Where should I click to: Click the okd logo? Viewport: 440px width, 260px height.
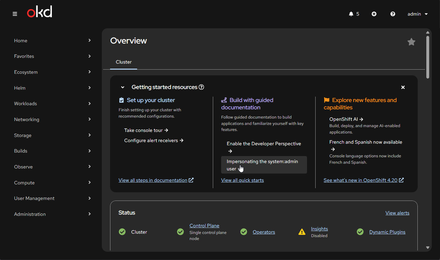tap(39, 12)
